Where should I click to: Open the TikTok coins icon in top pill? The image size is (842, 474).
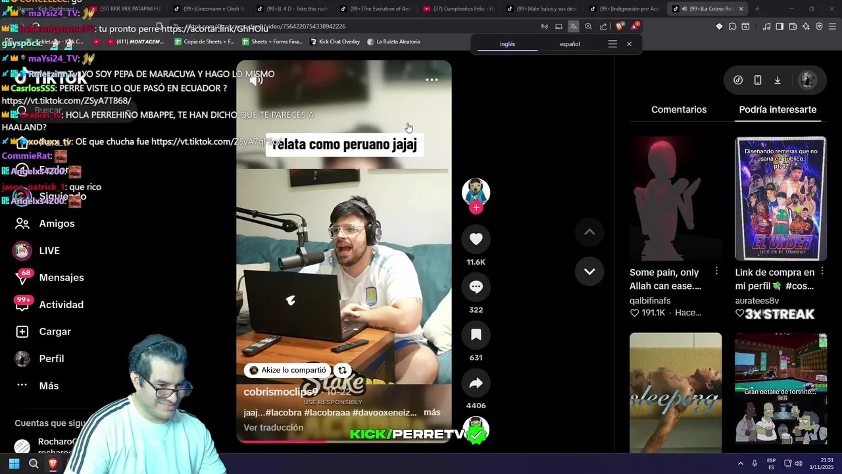pyautogui.click(x=738, y=80)
